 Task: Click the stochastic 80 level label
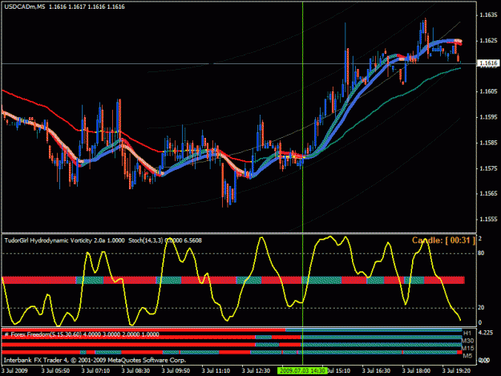point(481,253)
